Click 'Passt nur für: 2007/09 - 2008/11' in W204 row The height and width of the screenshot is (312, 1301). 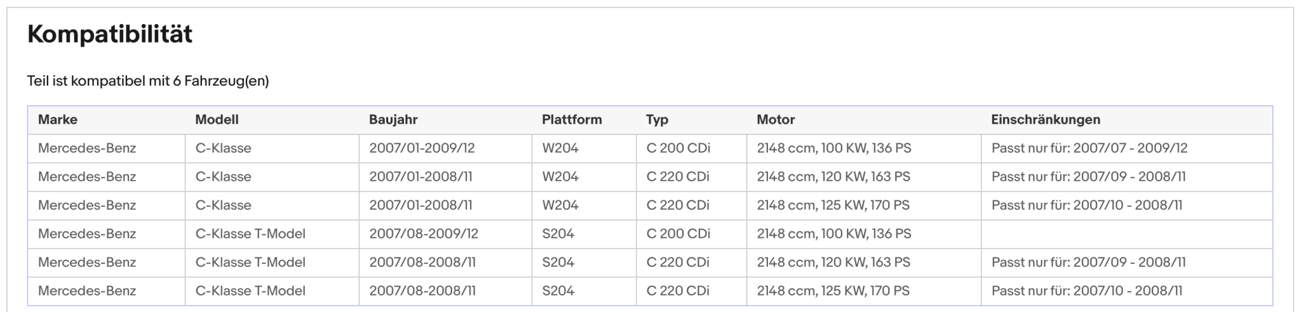[x=1088, y=177]
